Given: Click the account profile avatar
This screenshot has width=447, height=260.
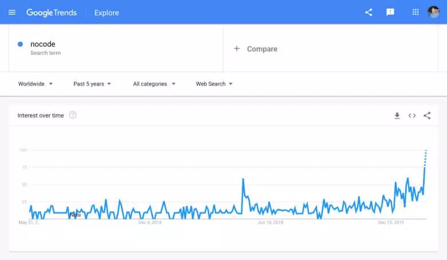Looking at the screenshot, I should click(434, 12).
